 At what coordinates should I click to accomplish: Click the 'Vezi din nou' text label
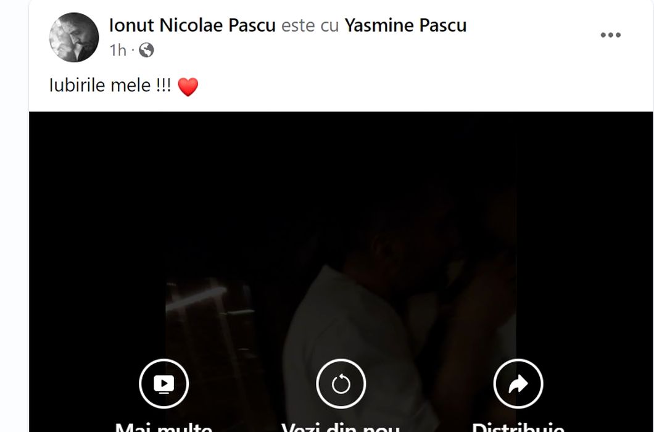[x=341, y=426]
